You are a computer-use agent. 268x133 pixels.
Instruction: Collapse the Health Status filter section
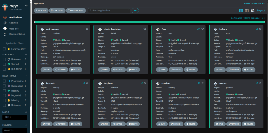click(26, 76)
